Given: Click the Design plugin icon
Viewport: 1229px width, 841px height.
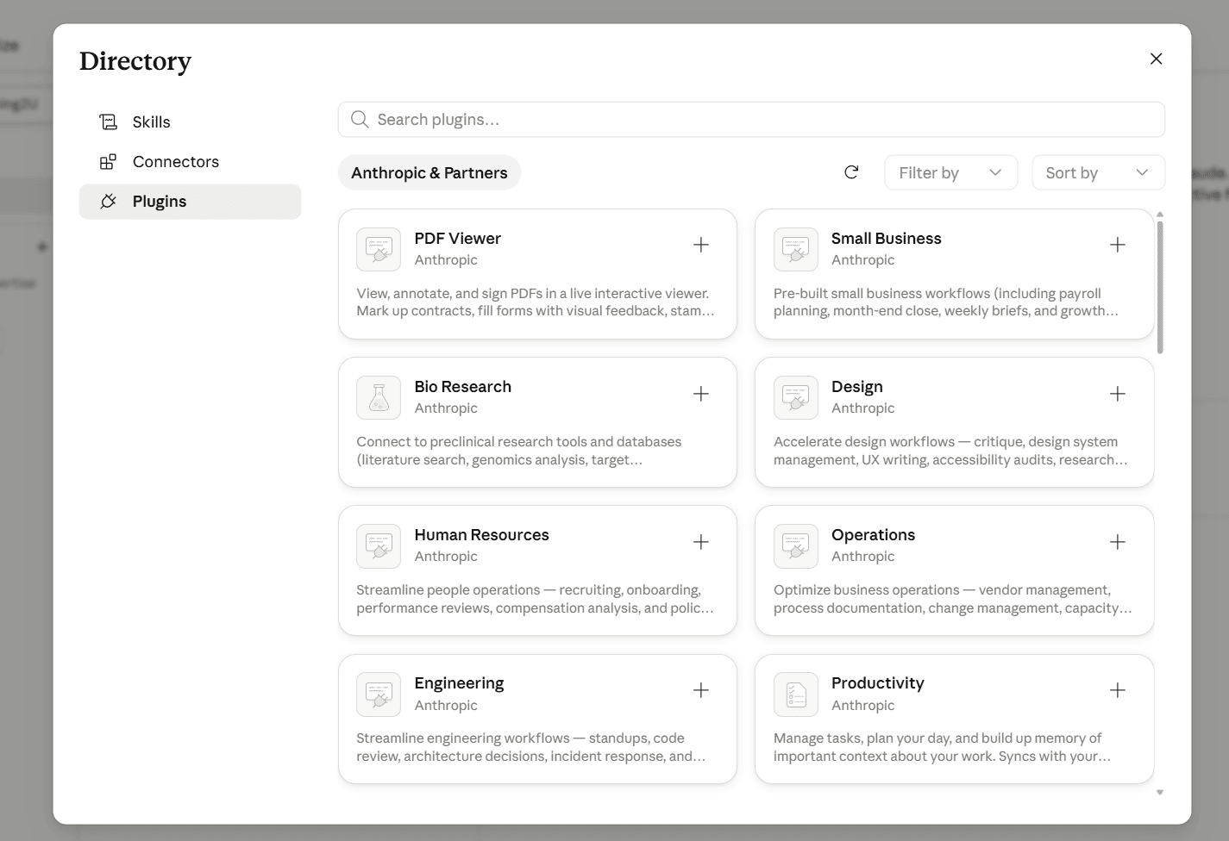Looking at the screenshot, I should click(x=796, y=398).
